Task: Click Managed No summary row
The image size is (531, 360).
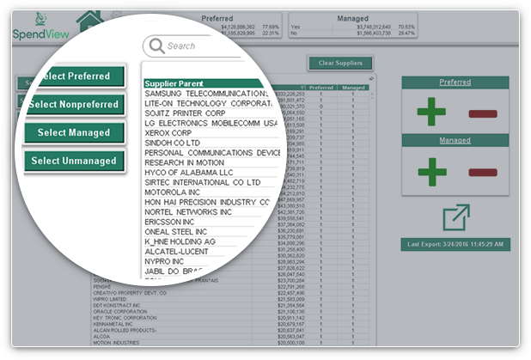Action: pos(352,34)
